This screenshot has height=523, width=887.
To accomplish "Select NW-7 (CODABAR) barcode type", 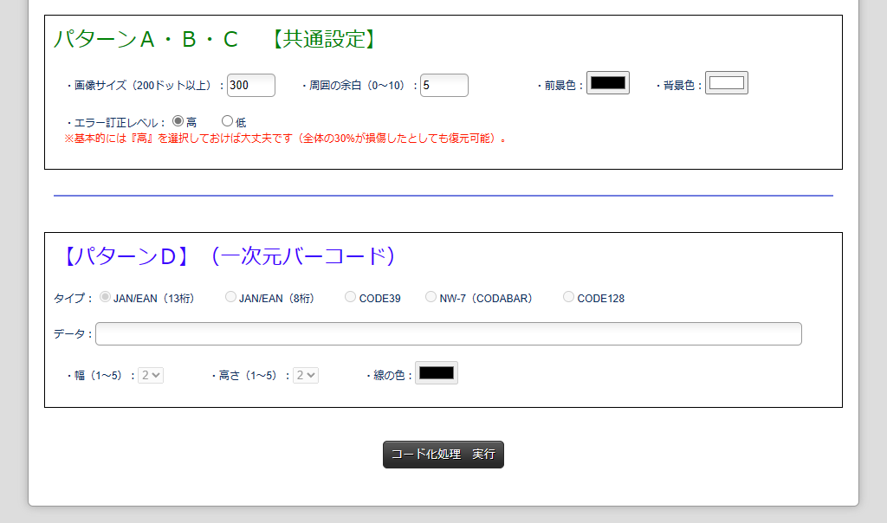I will pos(431,297).
